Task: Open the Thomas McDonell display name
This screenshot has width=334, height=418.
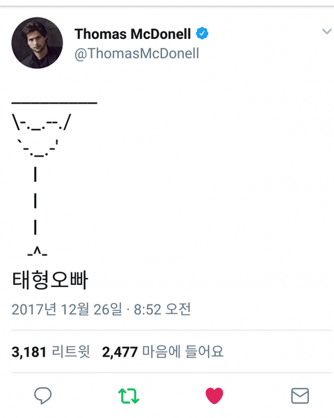Action: click(x=133, y=34)
